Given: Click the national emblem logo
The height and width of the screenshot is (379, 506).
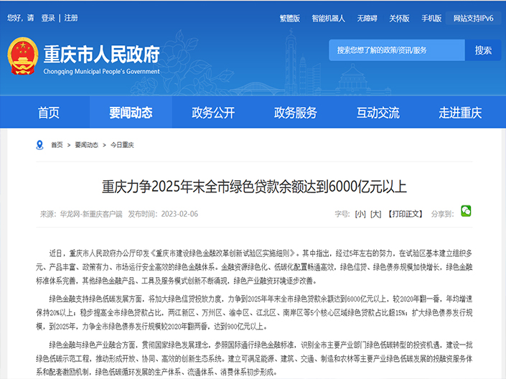Looking at the screenshot, I should click(x=23, y=56).
